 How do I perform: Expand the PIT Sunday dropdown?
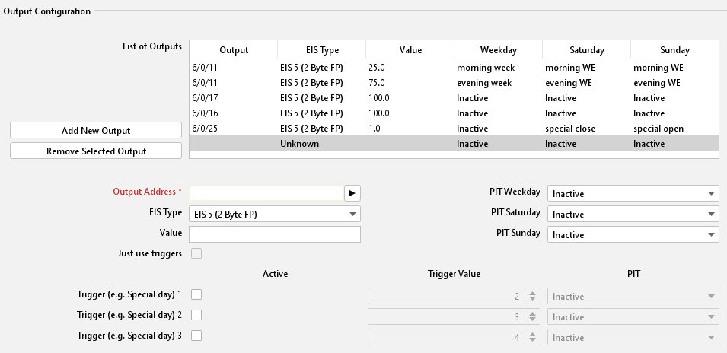[633, 235]
